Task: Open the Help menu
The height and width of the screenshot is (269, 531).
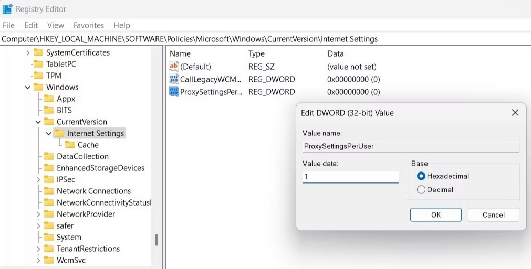Action: pos(121,25)
